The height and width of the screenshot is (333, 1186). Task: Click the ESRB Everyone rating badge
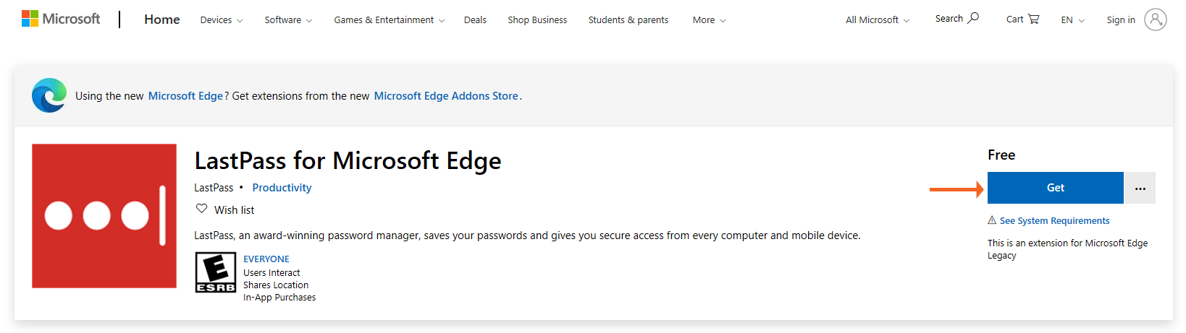216,272
